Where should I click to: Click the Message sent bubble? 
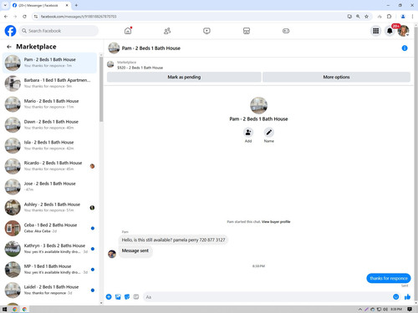tap(135, 250)
